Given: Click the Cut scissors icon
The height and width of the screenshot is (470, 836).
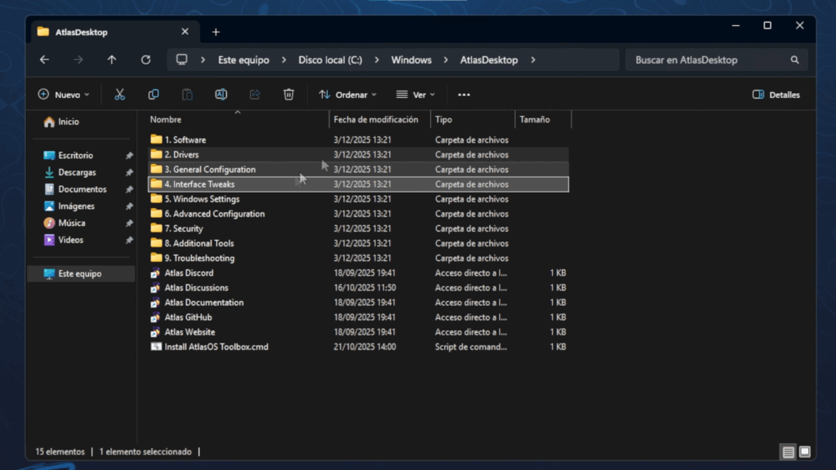Looking at the screenshot, I should point(120,95).
